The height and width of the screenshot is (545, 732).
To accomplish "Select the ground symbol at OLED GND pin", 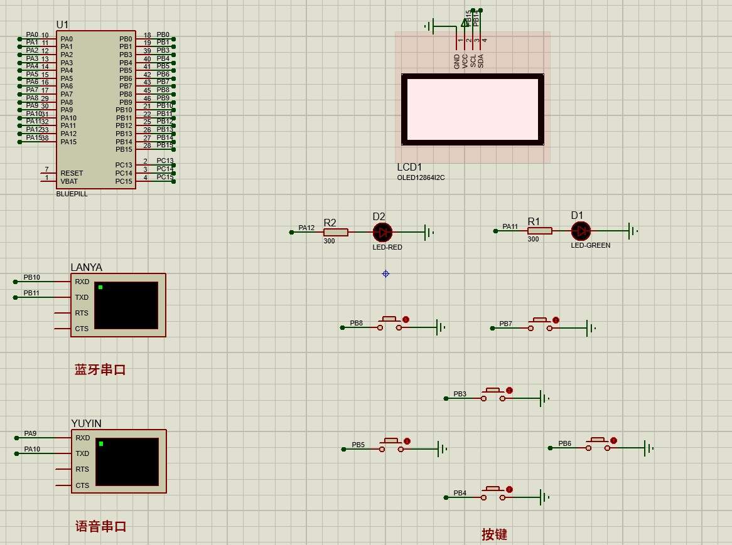I will 429,26.
